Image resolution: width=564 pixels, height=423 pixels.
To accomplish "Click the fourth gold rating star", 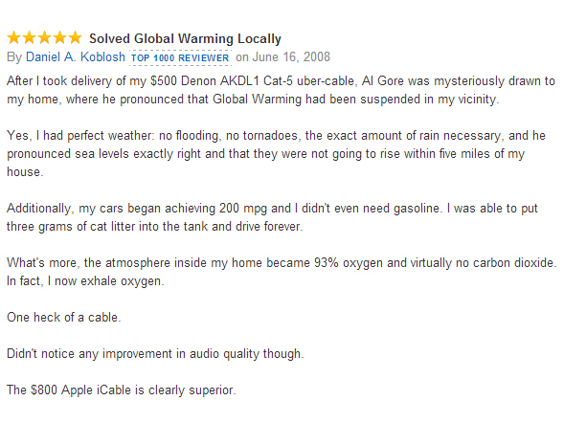I will [59, 37].
